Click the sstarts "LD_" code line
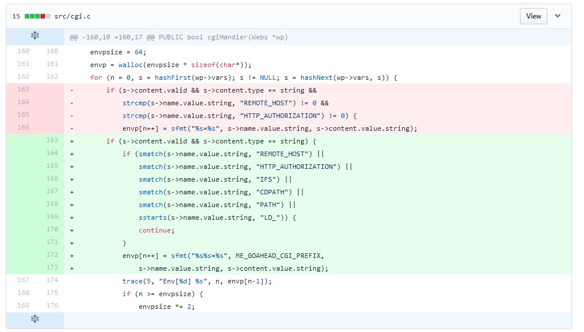The image size is (584, 332). pos(217,217)
